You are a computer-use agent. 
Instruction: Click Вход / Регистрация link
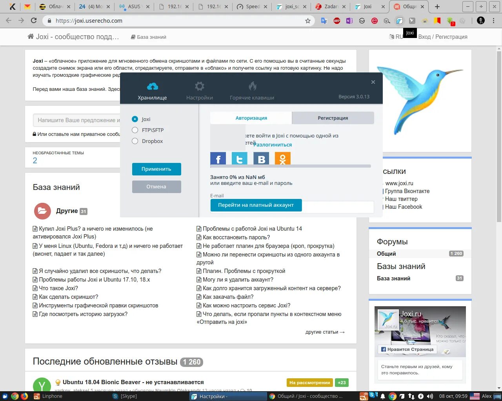pyautogui.click(x=443, y=37)
